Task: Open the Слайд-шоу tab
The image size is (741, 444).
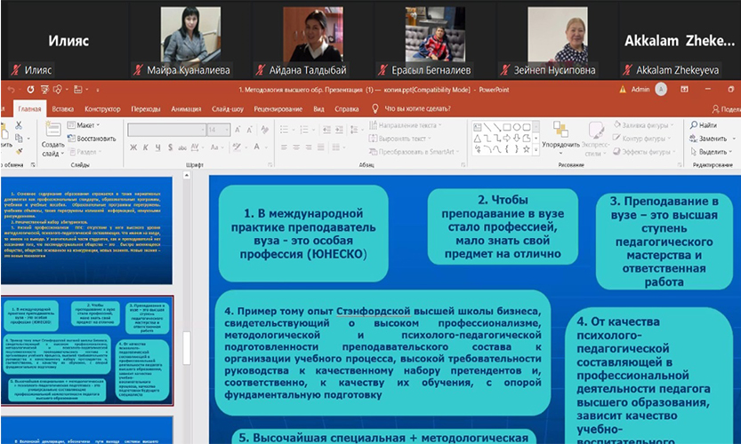Action: pyautogui.click(x=227, y=109)
